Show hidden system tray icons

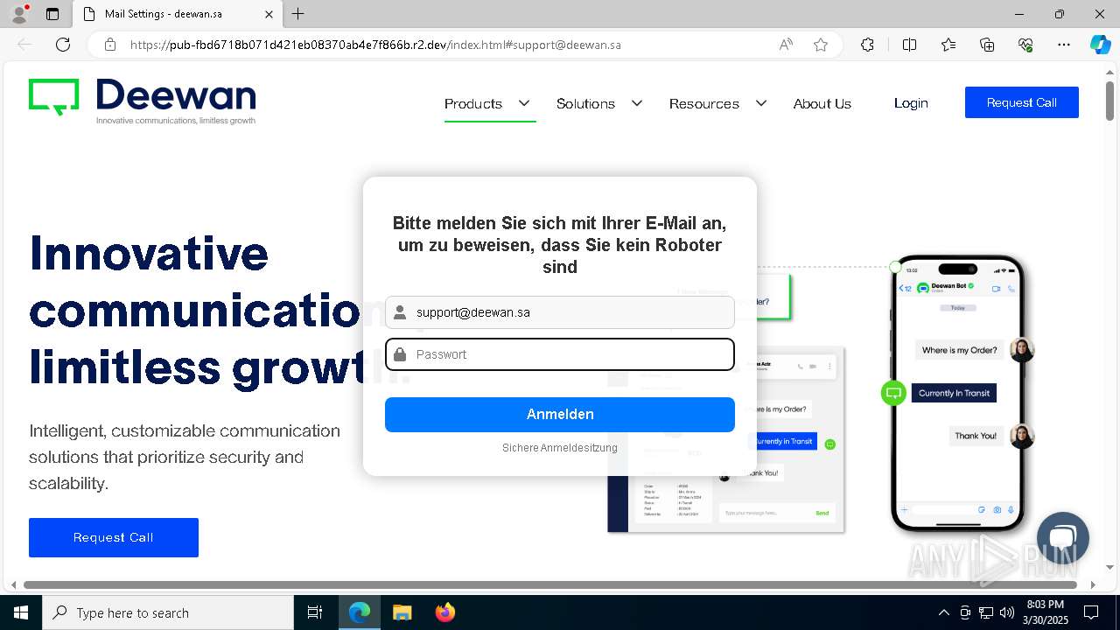click(x=943, y=612)
